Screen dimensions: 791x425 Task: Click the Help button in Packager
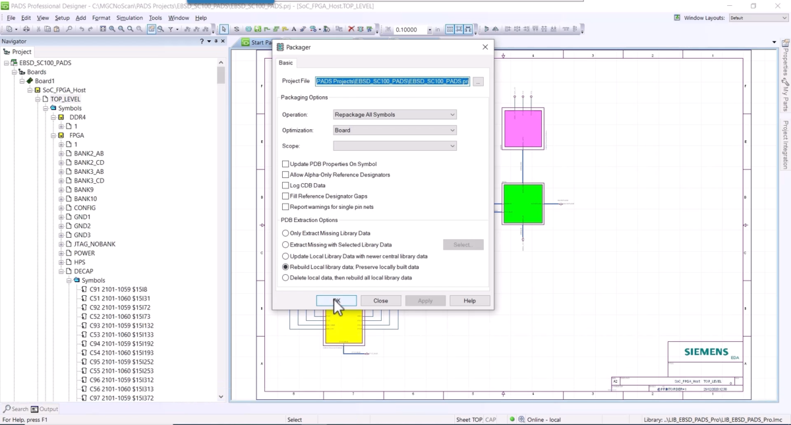click(469, 300)
